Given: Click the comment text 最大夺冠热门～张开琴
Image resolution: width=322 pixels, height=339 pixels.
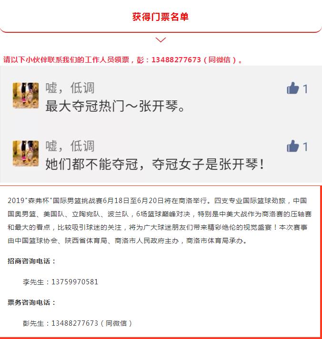Looking at the screenshot, I should tap(115, 106).
